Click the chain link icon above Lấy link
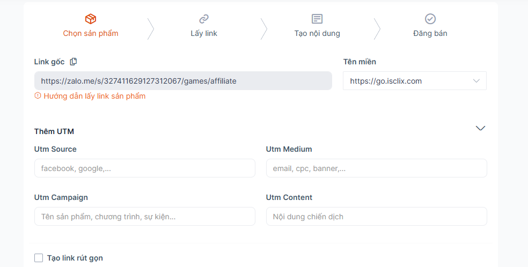528x267 pixels. point(204,19)
